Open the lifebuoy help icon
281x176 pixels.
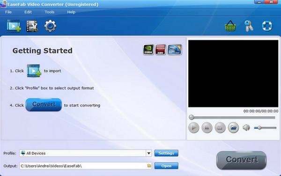click(267, 26)
